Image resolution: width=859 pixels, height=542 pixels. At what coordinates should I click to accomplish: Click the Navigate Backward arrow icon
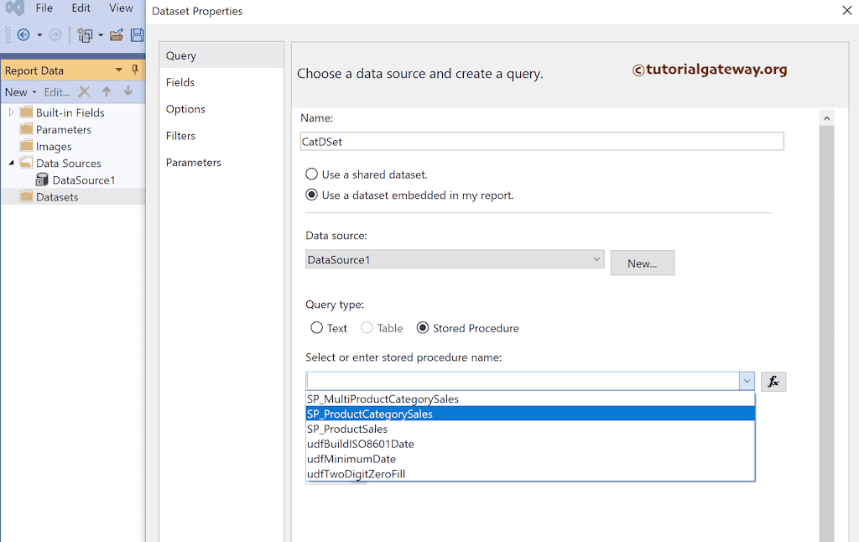point(25,34)
